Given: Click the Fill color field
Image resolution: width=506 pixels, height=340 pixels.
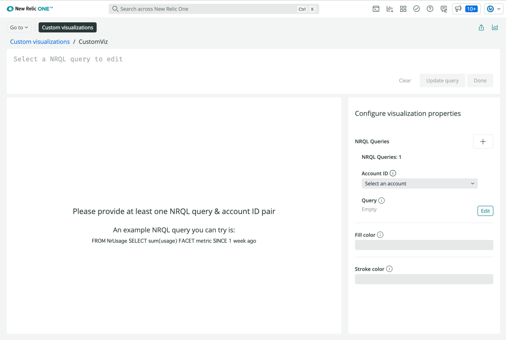Looking at the screenshot, I should click(x=424, y=245).
